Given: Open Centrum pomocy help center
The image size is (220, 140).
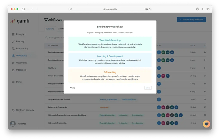Looking at the screenshot, I should 25,110.
